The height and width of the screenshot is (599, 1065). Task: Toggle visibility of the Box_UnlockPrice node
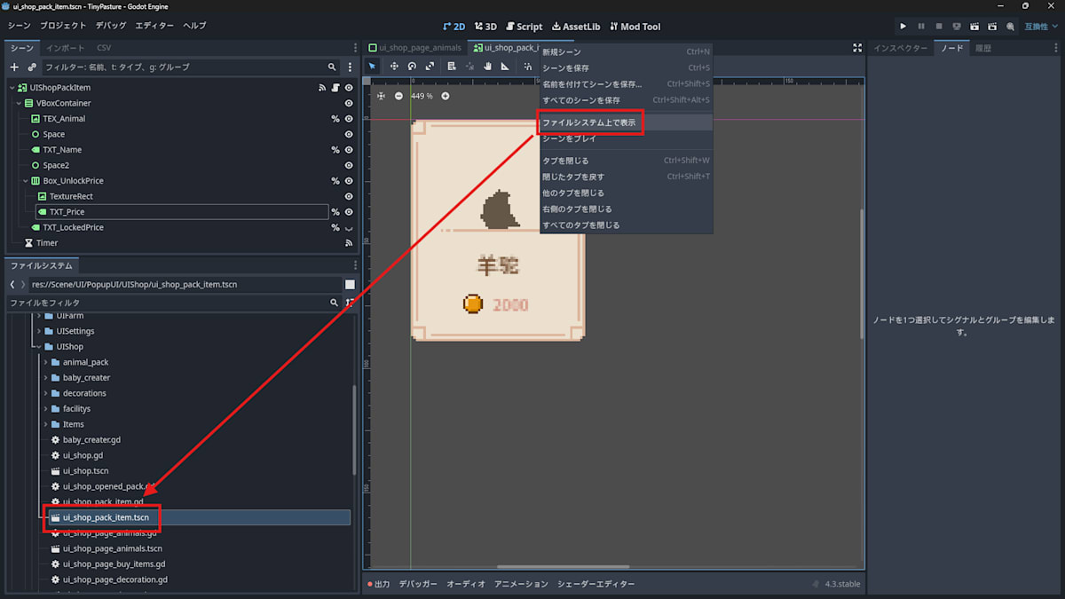tap(349, 181)
